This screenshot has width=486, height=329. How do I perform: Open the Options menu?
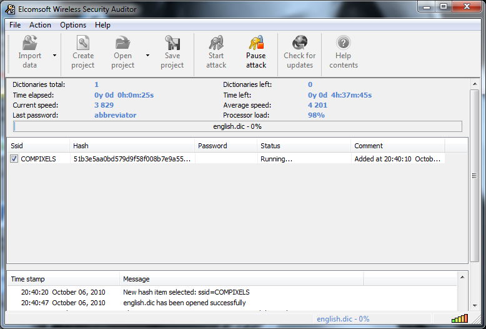(73, 25)
